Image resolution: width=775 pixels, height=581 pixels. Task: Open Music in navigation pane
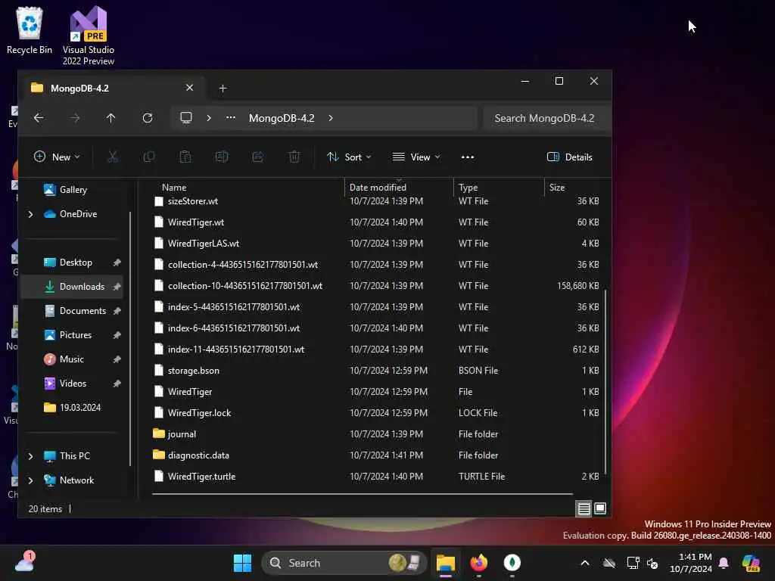[x=73, y=359]
